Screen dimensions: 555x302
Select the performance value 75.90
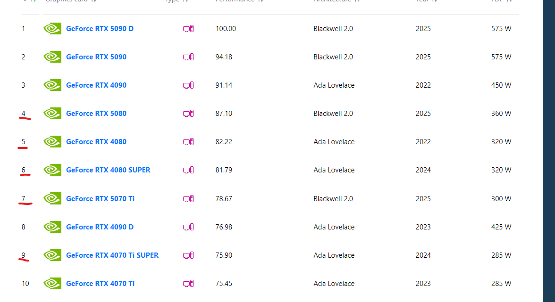[x=224, y=255]
